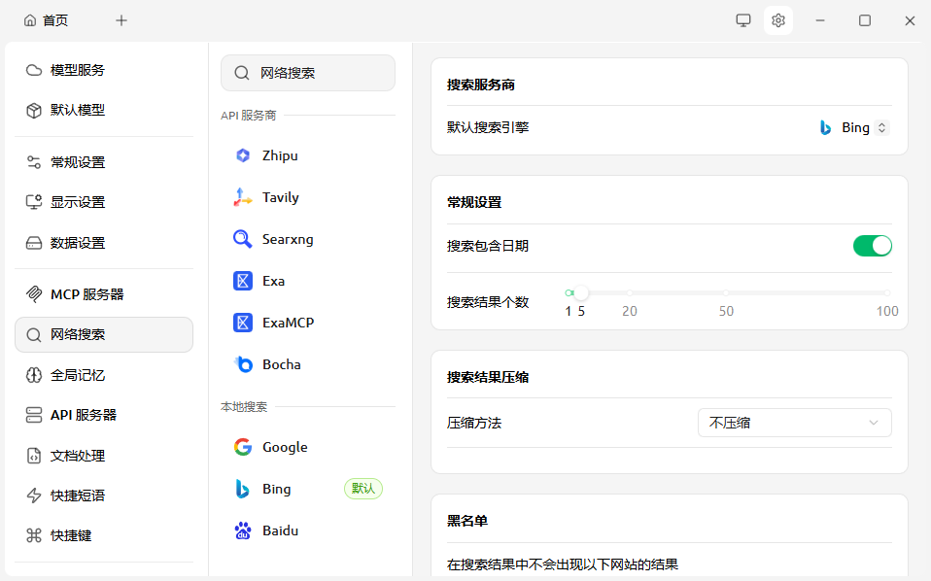This screenshot has width=931, height=581.
Task: Choose the Bocha provider icon
Action: (243, 364)
